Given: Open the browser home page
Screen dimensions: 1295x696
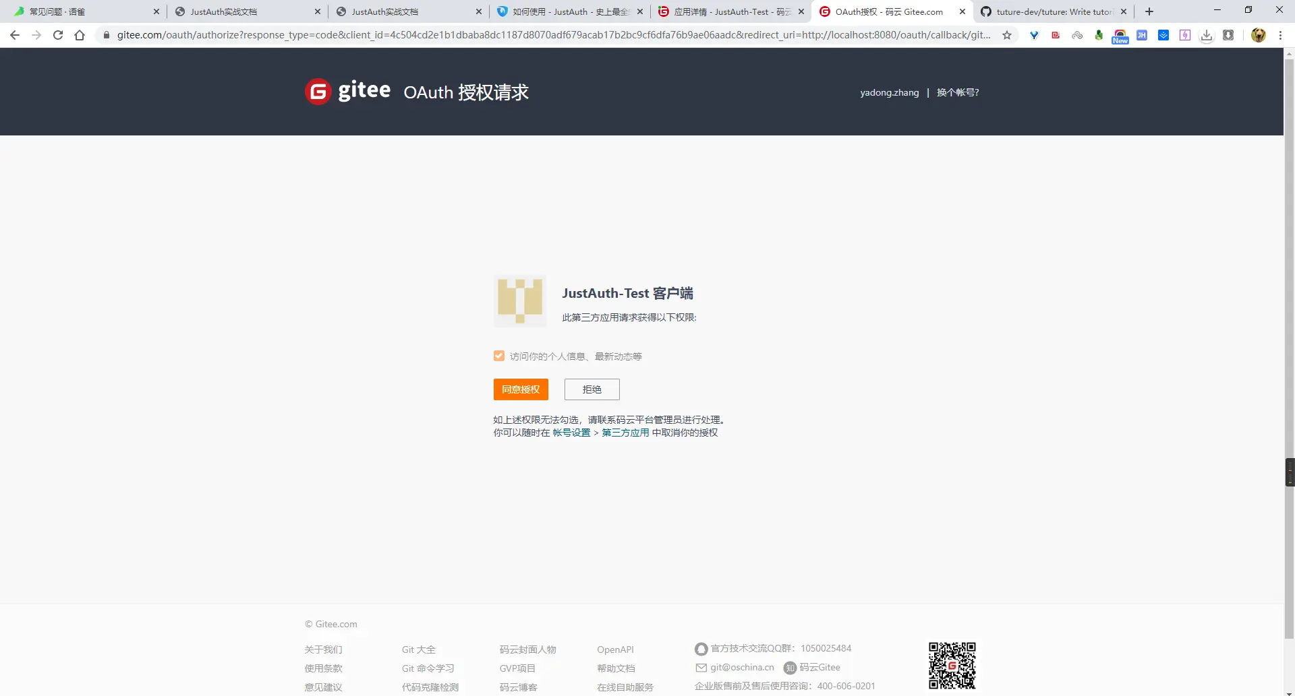Looking at the screenshot, I should [x=80, y=35].
